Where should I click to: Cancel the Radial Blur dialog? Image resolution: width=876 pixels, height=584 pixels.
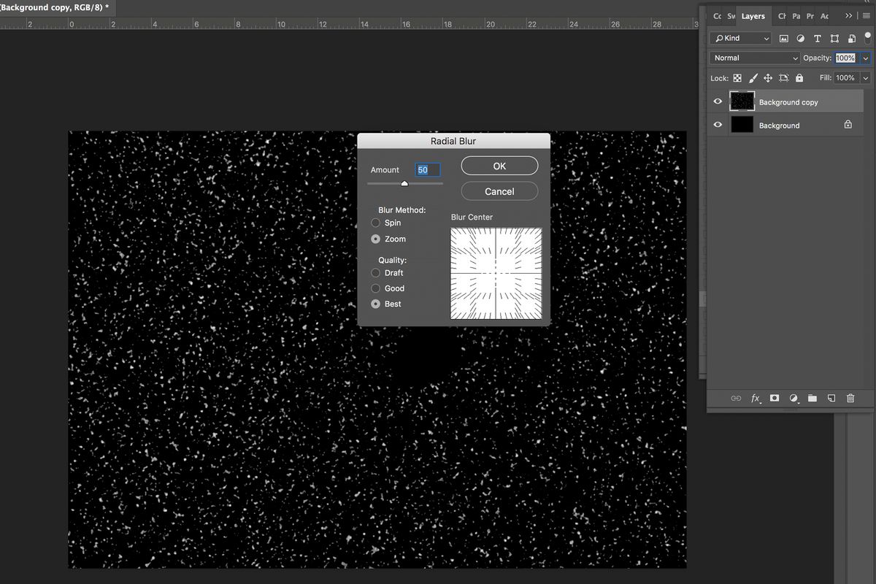pos(499,191)
